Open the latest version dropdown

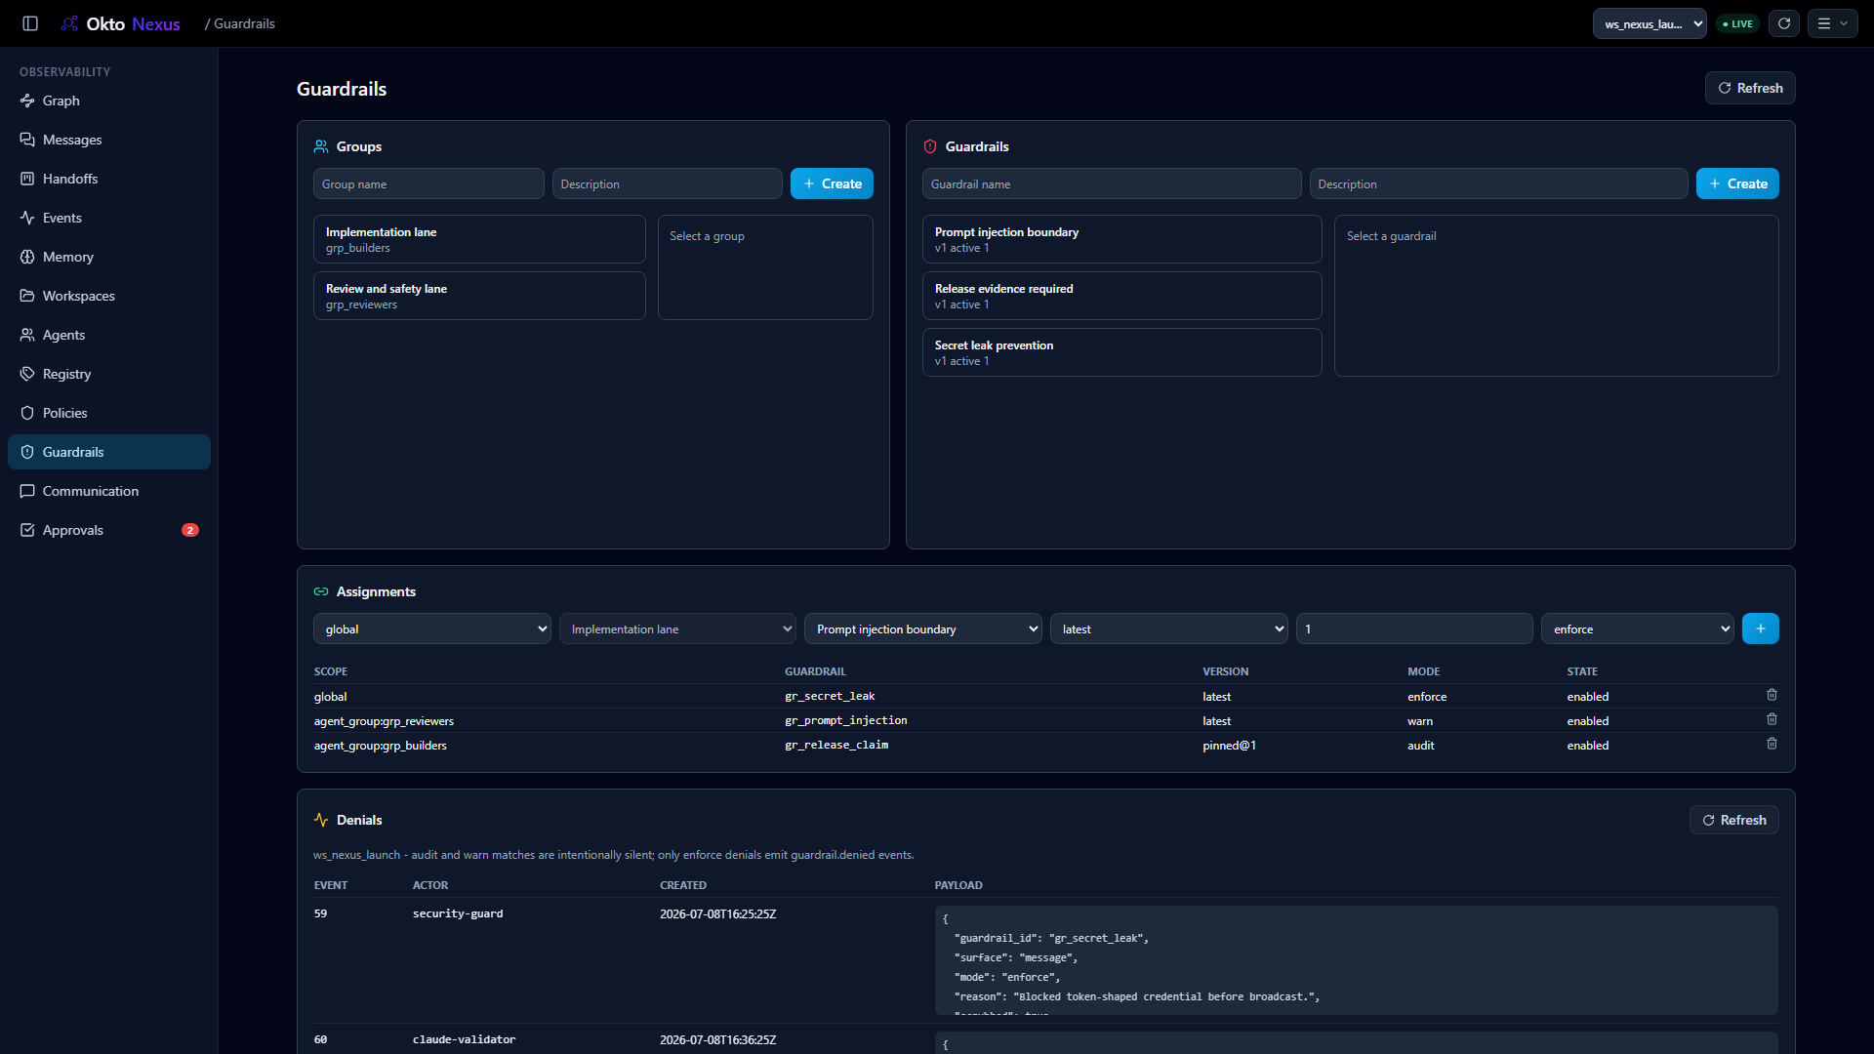(x=1169, y=628)
